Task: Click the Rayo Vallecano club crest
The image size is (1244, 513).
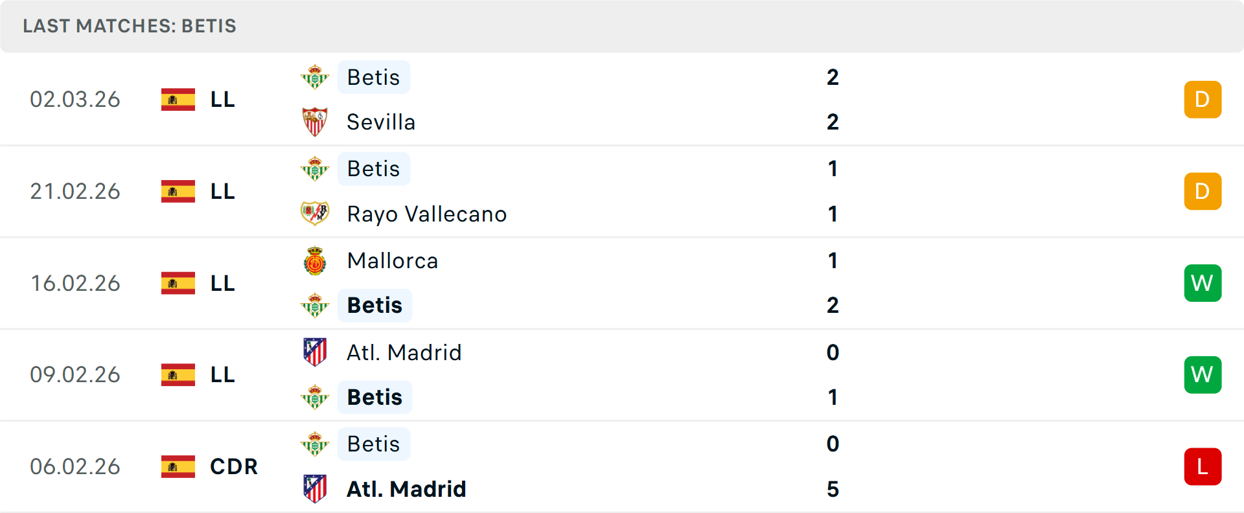Action: (315, 213)
